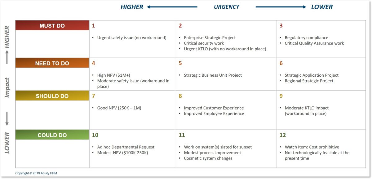
Task: Select Regulatory compliance item in cell 3
Action: [306, 37]
